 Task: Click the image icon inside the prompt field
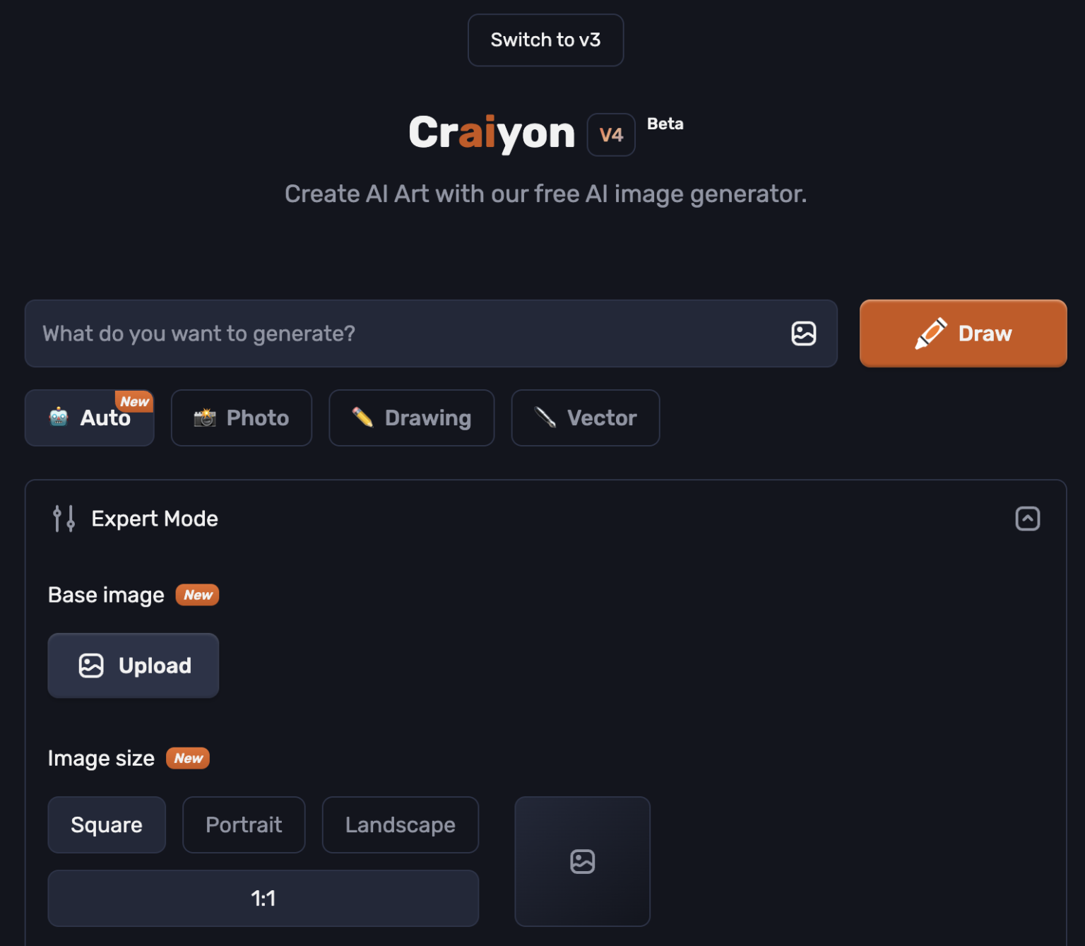point(803,333)
